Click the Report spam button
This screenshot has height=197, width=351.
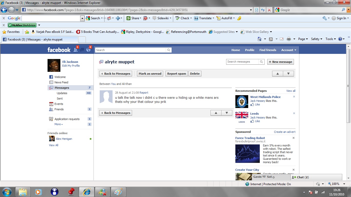coord(177,74)
